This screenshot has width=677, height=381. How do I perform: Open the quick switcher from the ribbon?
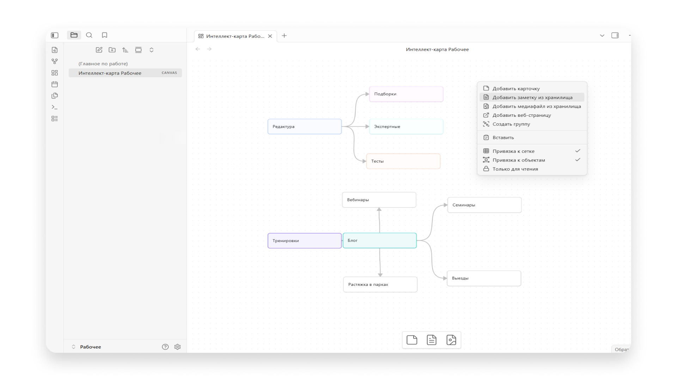coord(55,50)
